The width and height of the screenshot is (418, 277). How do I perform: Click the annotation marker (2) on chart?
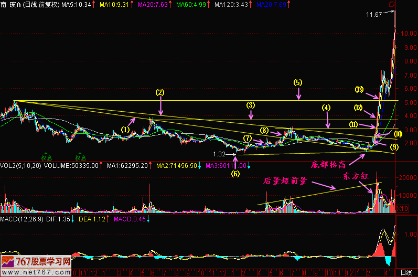click(x=160, y=92)
